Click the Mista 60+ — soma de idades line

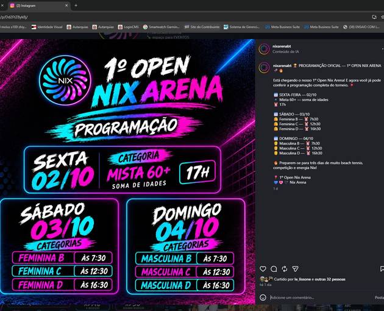[x=301, y=99]
